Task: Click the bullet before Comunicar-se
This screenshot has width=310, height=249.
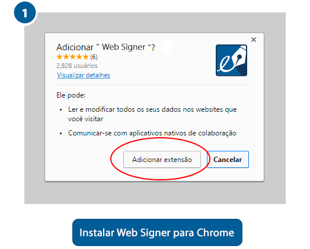Action: pyautogui.click(x=61, y=134)
